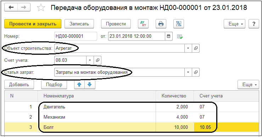Select the Болт table row
Image resolution: width=262 pixels, height=137 pixels.
(x=132, y=127)
